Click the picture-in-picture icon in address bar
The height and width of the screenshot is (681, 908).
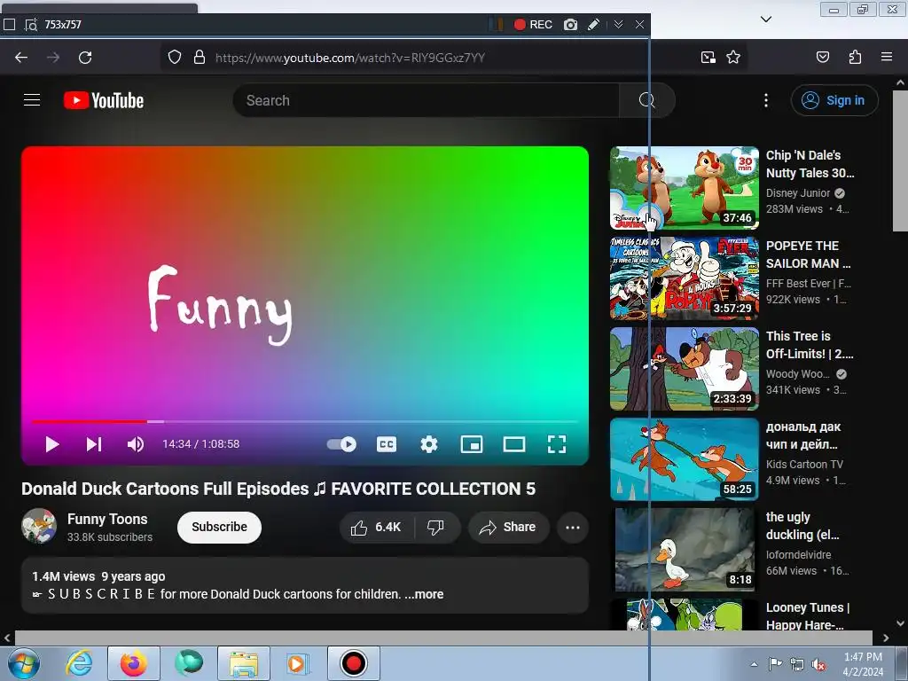coord(708,58)
